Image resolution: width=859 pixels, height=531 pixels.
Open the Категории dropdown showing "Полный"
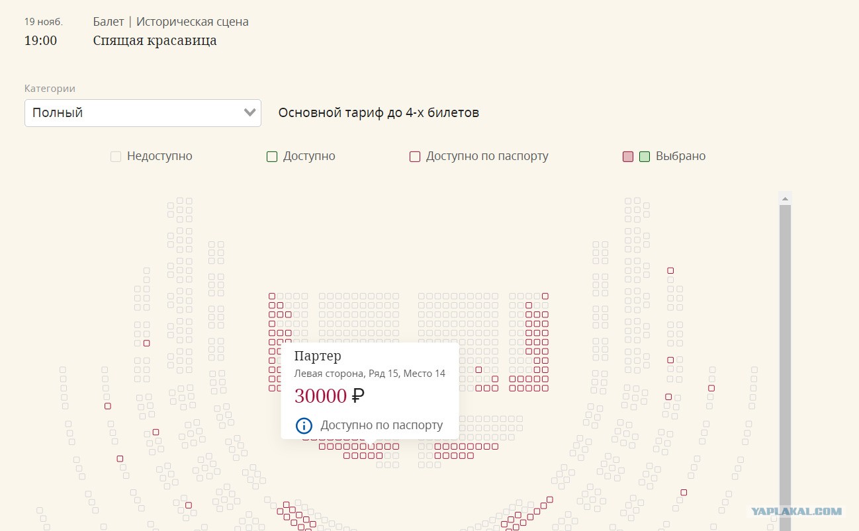point(143,113)
